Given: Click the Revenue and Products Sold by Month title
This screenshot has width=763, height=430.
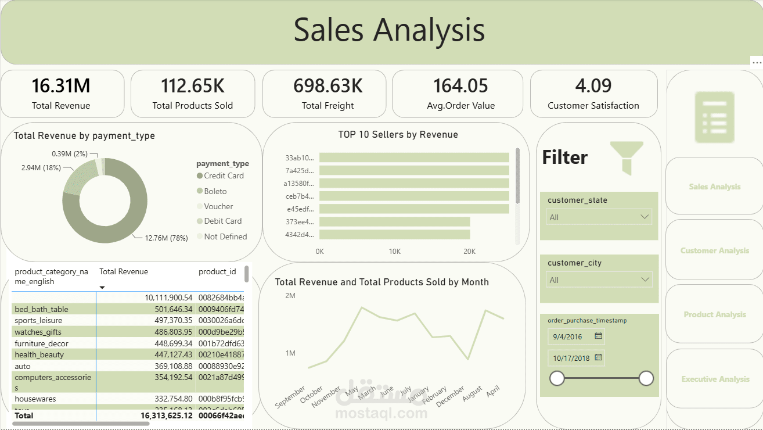Looking at the screenshot, I should 382,282.
